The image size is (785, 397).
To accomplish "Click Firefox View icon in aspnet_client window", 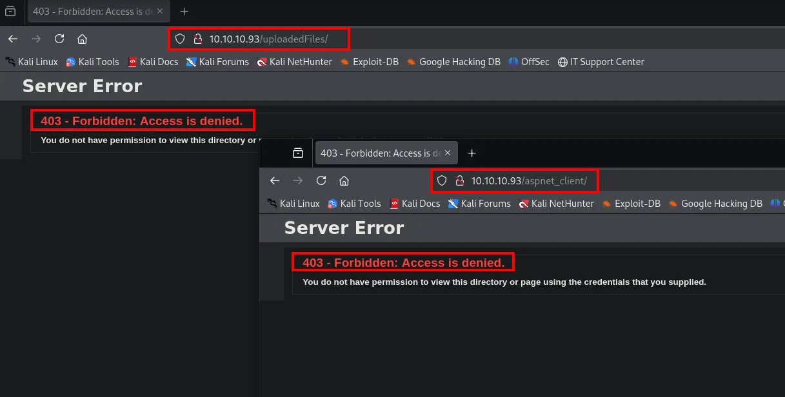I will click(x=298, y=153).
